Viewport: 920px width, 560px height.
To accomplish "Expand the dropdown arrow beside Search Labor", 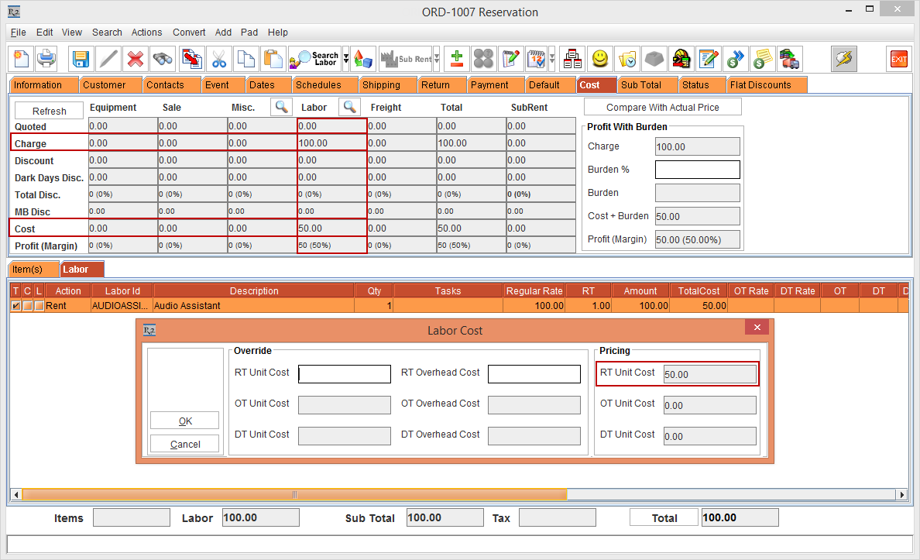I will pos(346,59).
